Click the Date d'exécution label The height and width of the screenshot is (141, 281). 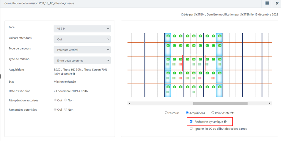click(20, 91)
